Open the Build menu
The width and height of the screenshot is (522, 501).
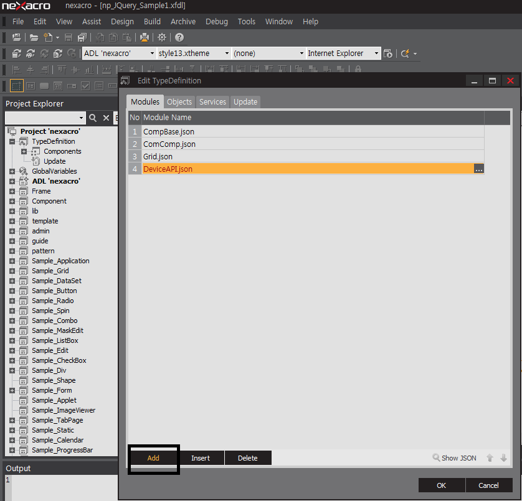(x=152, y=22)
